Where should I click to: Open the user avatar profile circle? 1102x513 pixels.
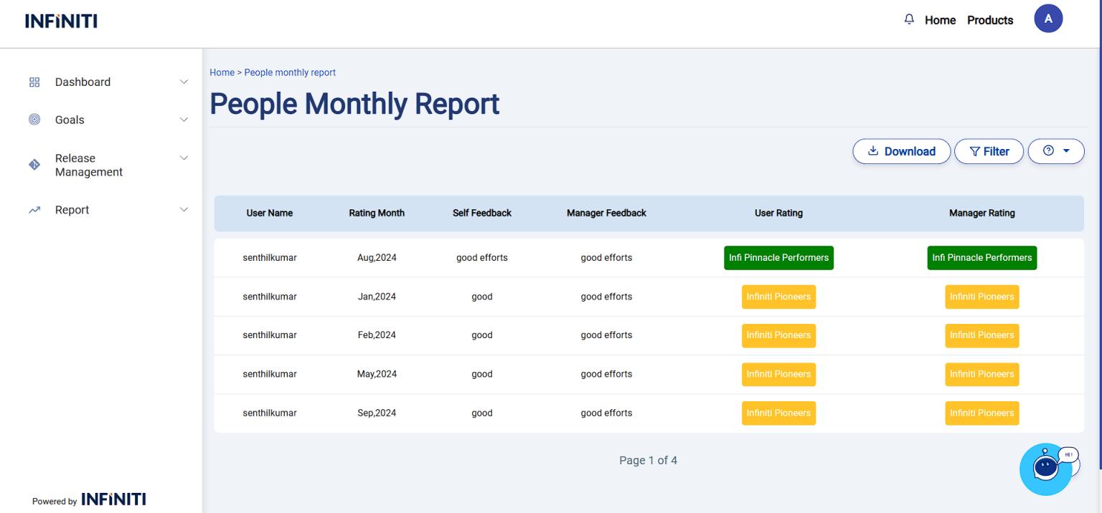click(x=1047, y=19)
